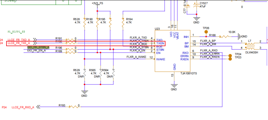Image resolution: width=268 pixels, height=120 pixels.
Task: Select the R529 pull-down resistor designator
Action: (77, 70)
